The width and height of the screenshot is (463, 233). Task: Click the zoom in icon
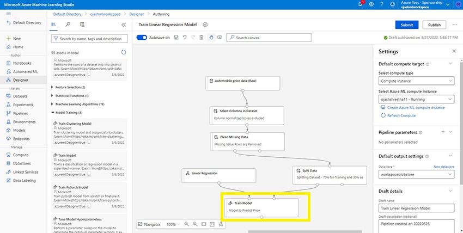tap(187, 224)
